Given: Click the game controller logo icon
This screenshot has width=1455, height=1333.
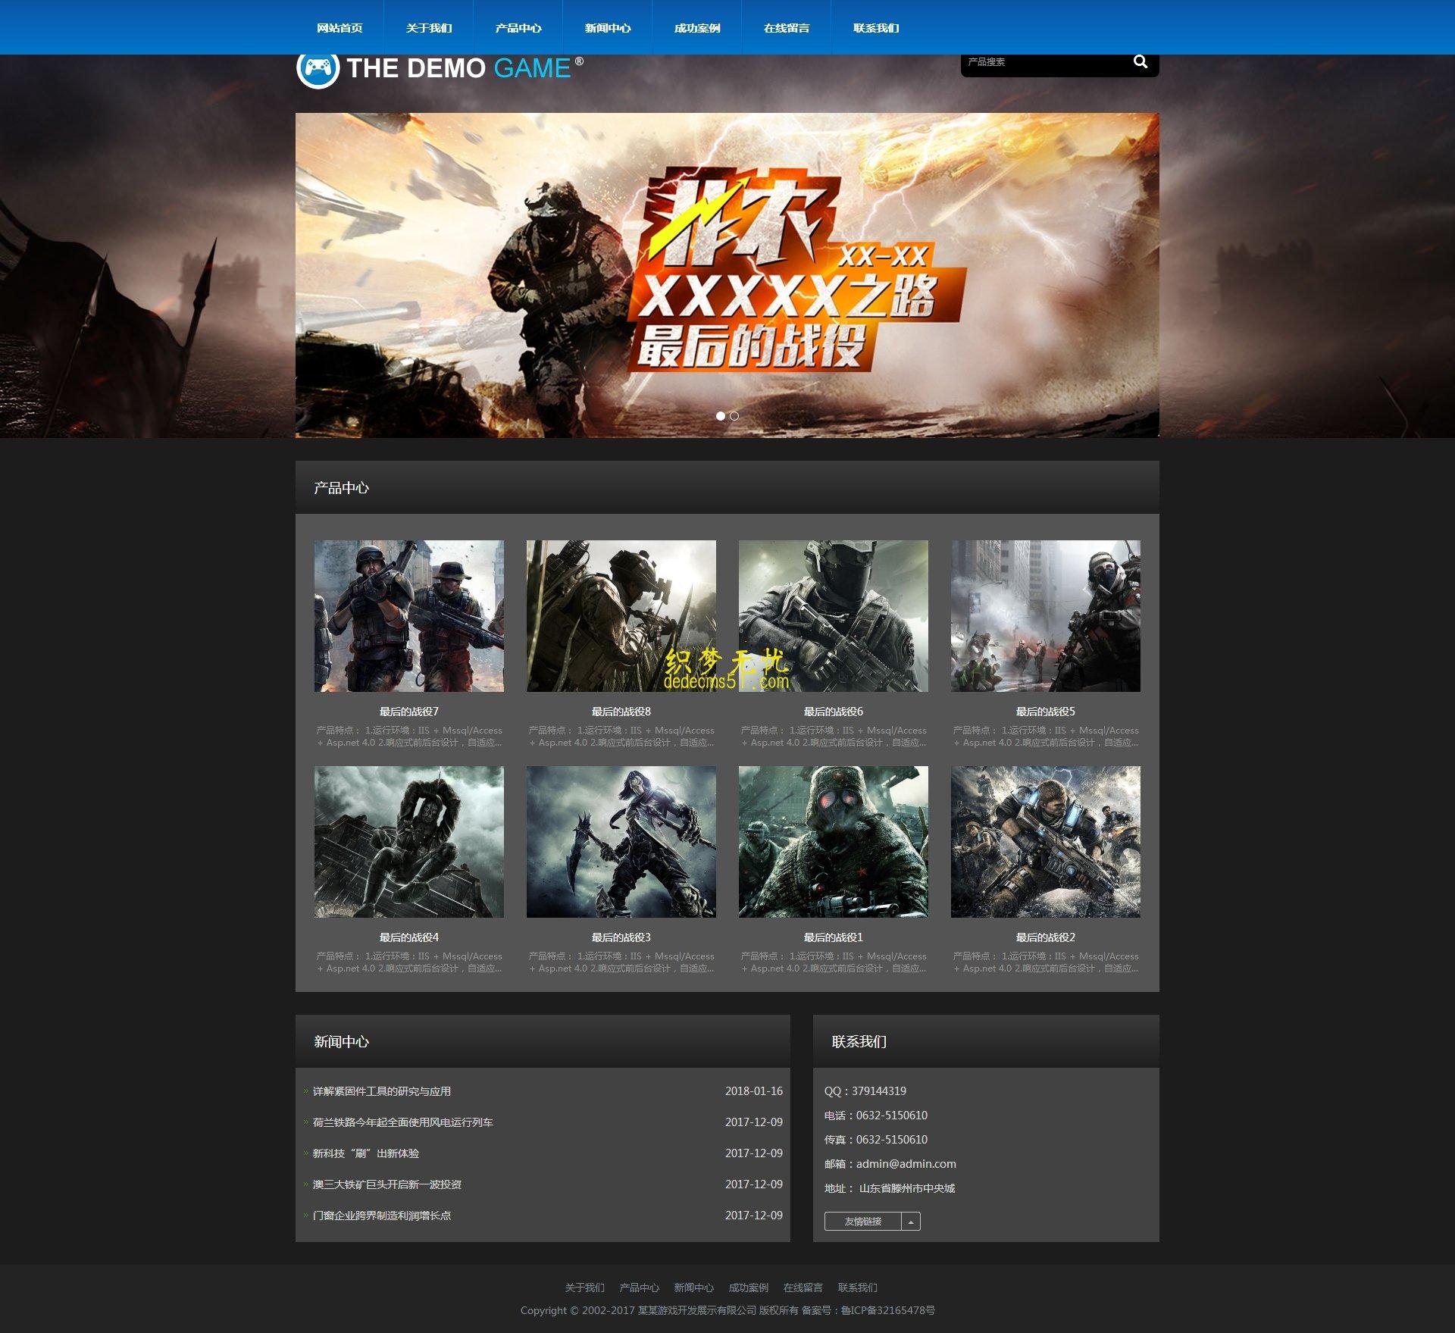Looking at the screenshot, I should pyautogui.click(x=318, y=70).
